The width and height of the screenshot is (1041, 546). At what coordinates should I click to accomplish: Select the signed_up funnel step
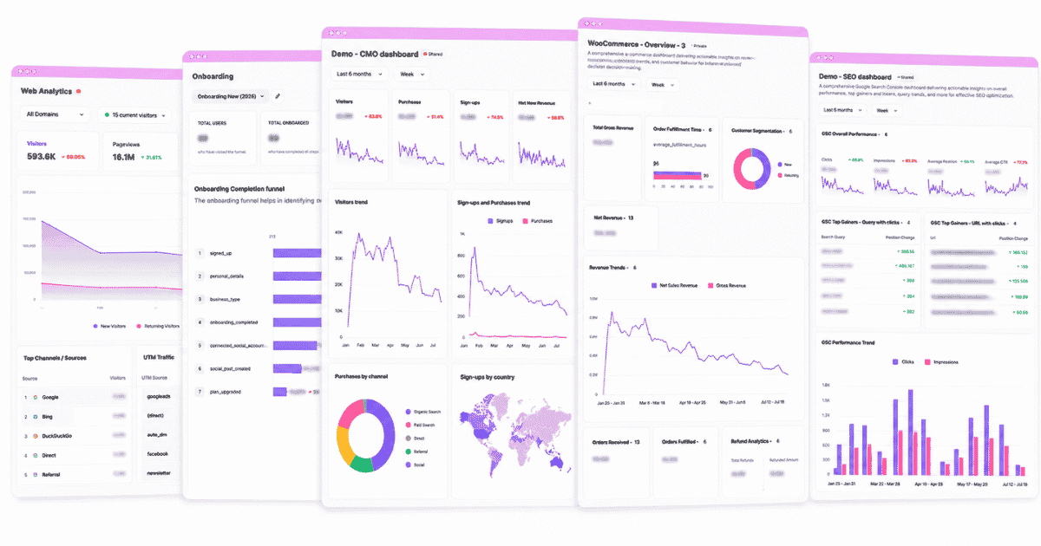coord(223,253)
